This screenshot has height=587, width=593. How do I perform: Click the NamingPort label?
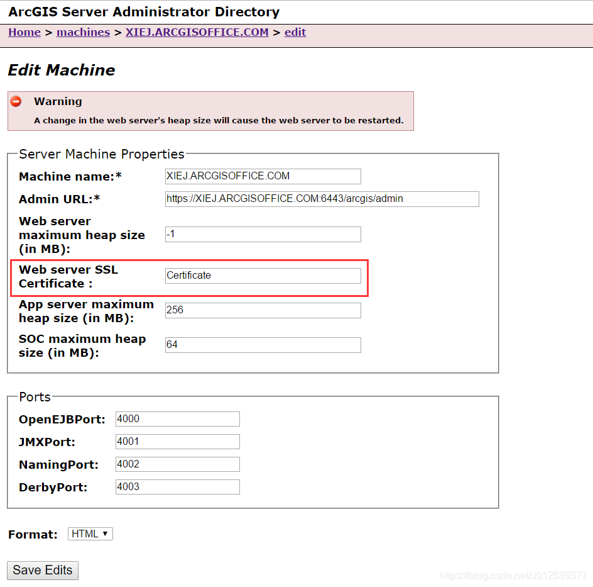[58, 465]
